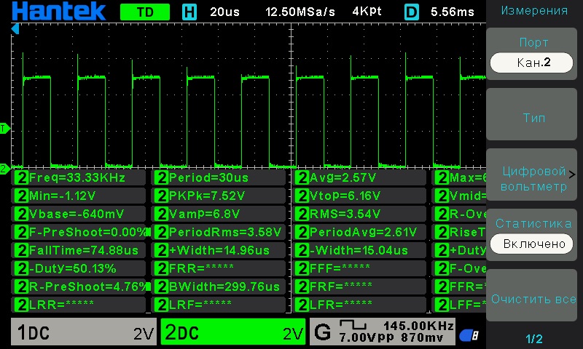Click the Измерения menu header
583x349 pixels.
pos(533,11)
